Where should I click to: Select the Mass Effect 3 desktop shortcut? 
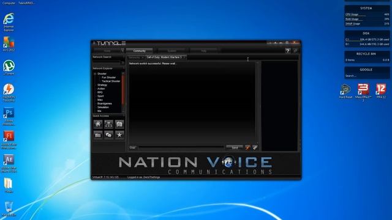point(363,92)
